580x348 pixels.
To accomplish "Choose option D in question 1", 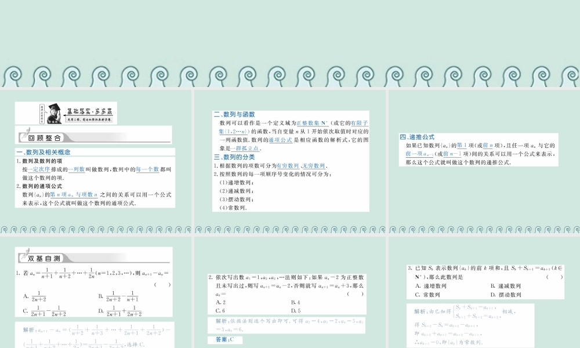I will click(x=120, y=311).
